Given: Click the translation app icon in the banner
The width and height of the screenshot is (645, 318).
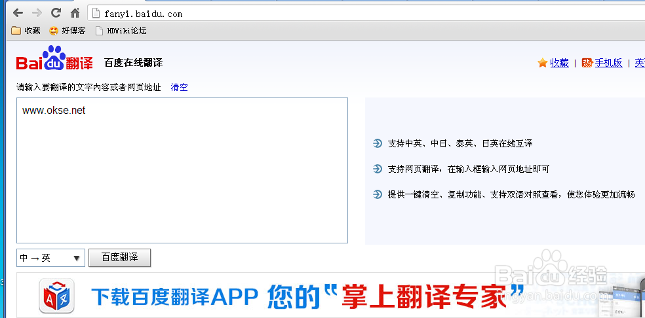Looking at the screenshot, I should (56, 296).
